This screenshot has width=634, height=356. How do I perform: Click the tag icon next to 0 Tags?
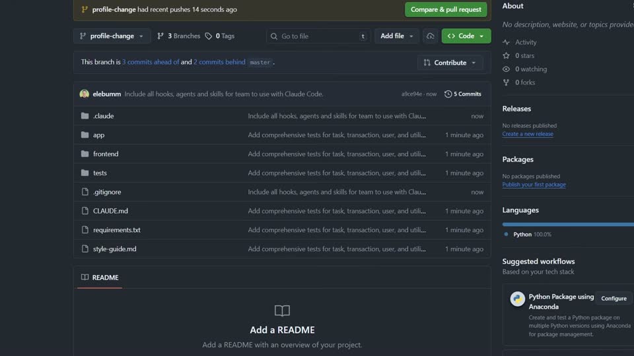click(208, 36)
